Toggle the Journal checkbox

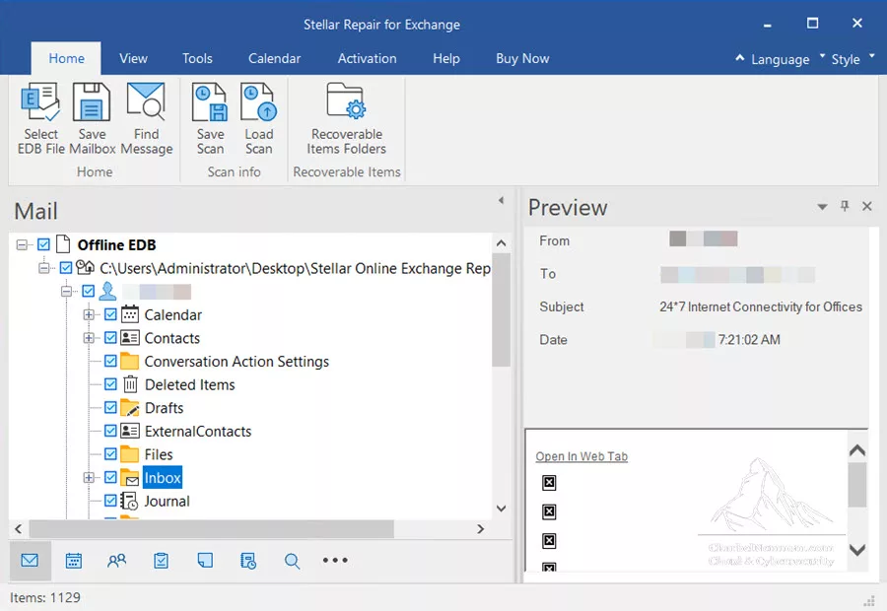pos(110,501)
